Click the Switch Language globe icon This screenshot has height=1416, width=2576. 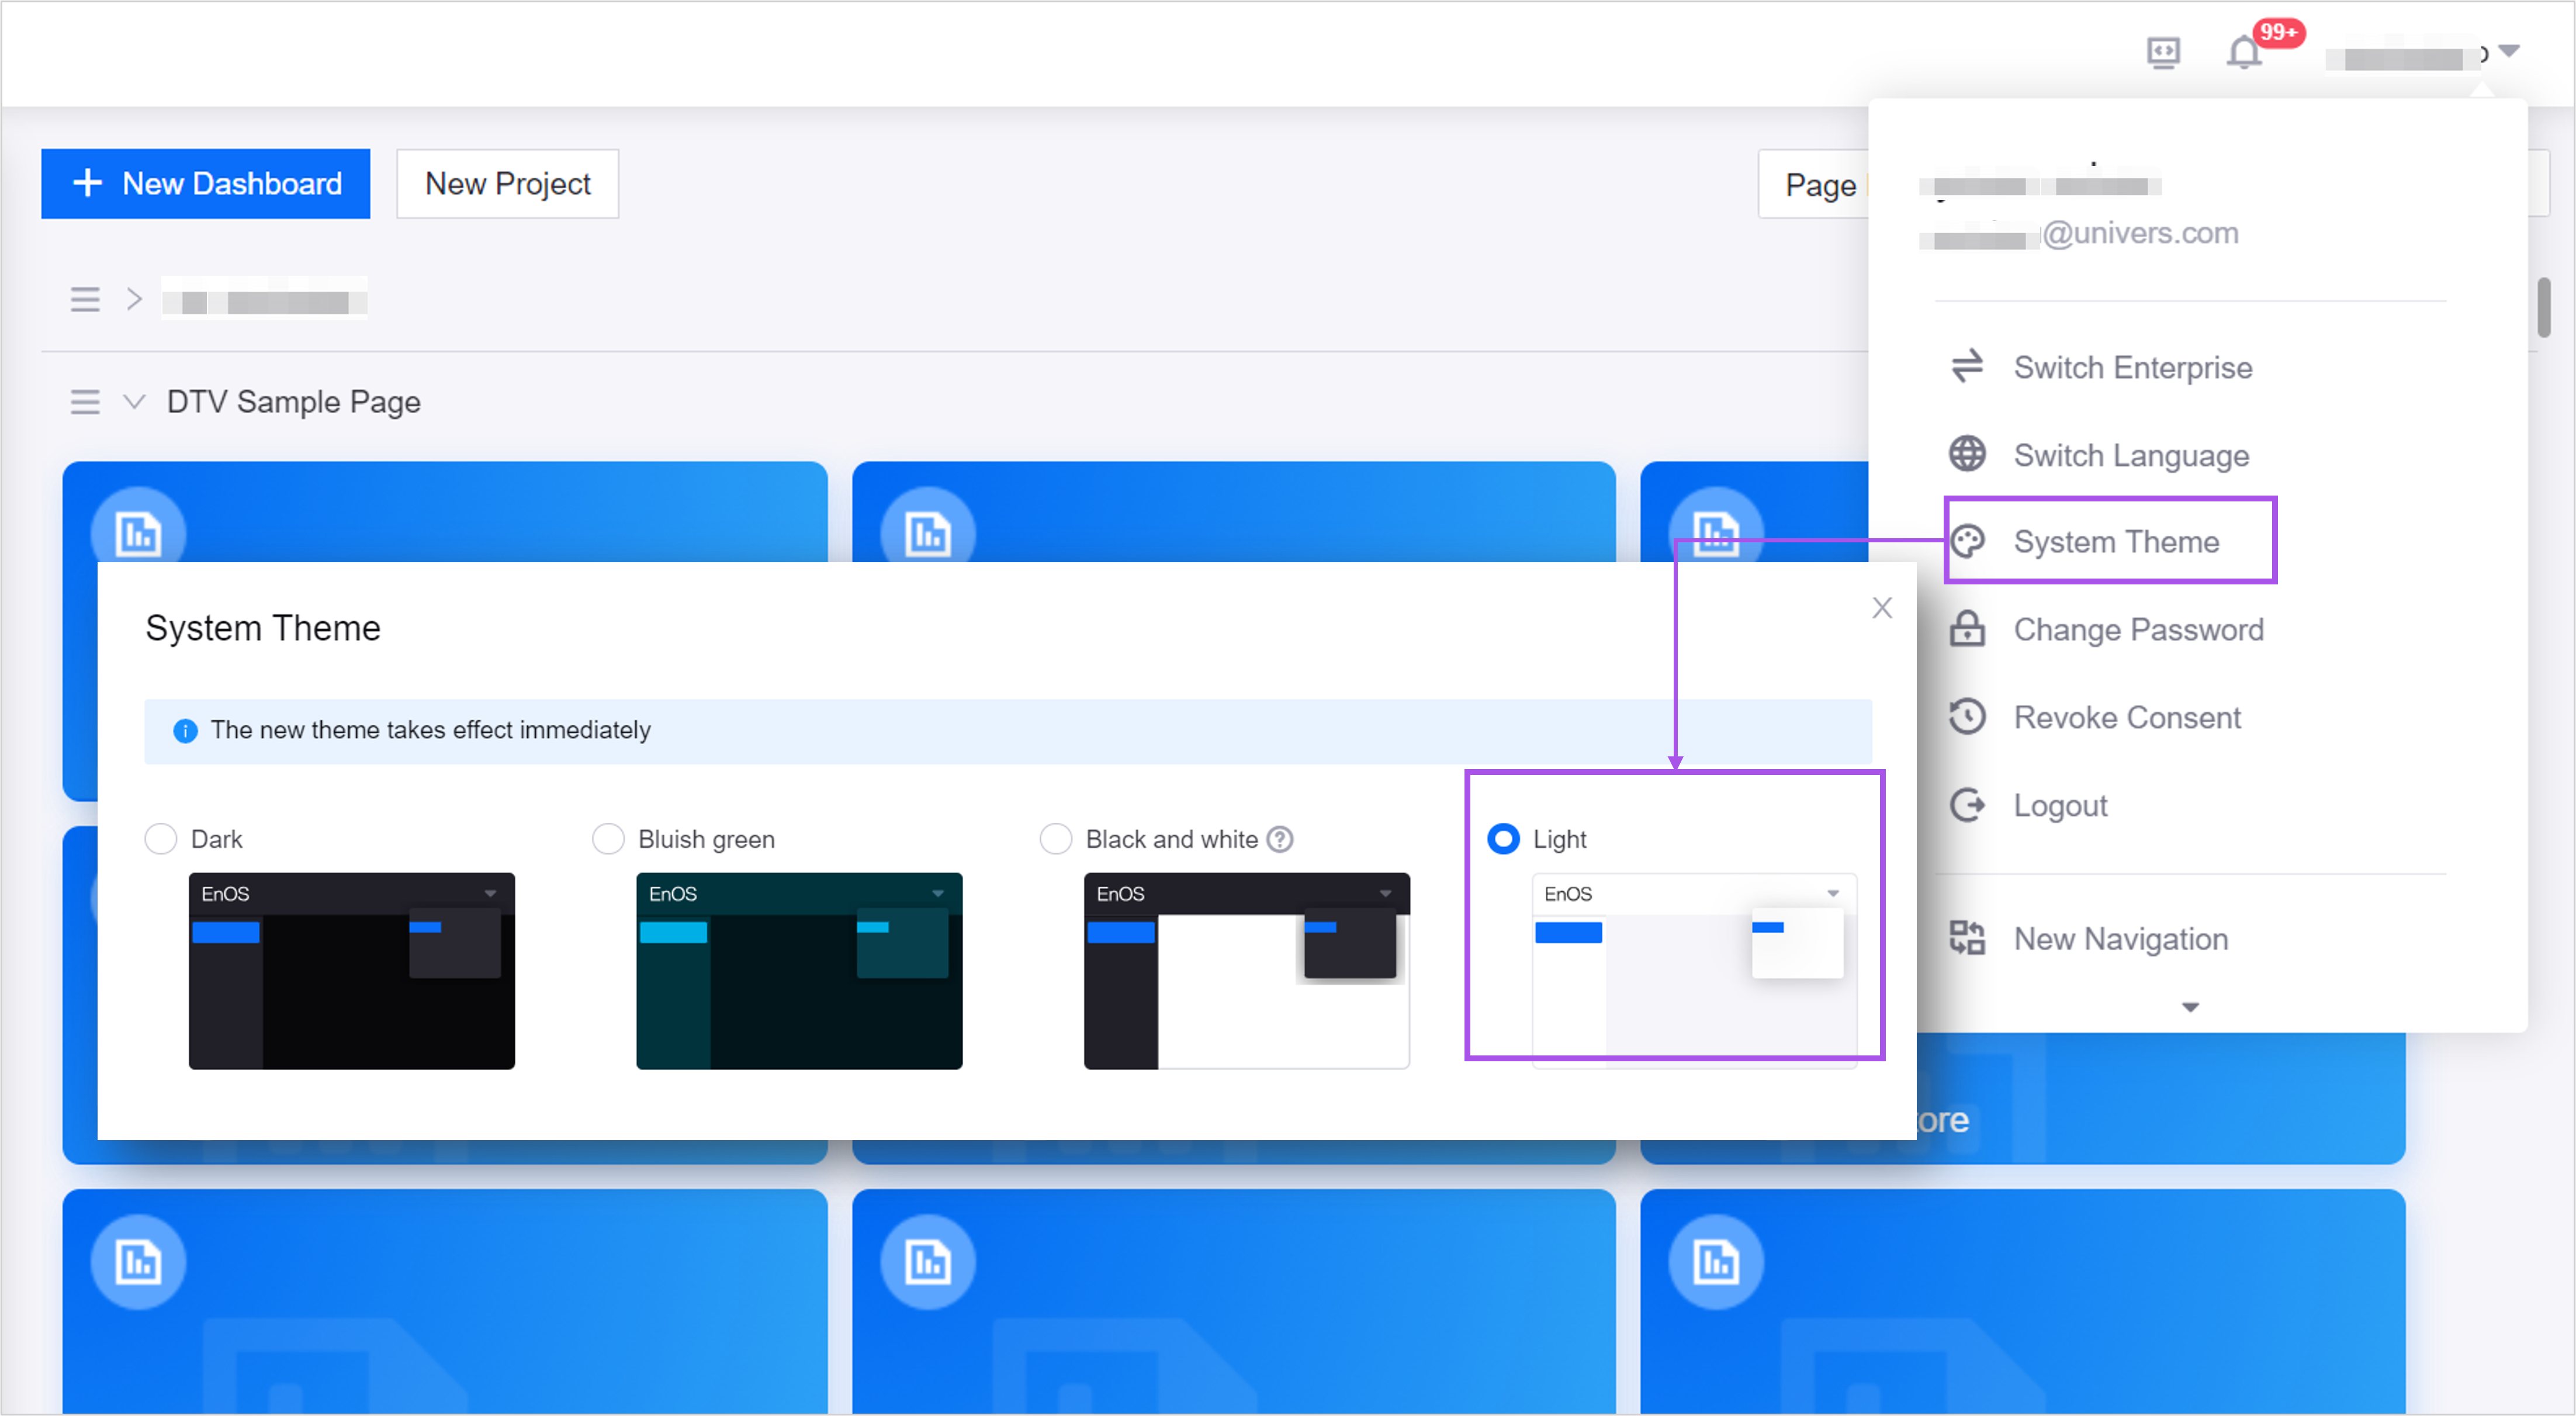[x=1967, y=454]
